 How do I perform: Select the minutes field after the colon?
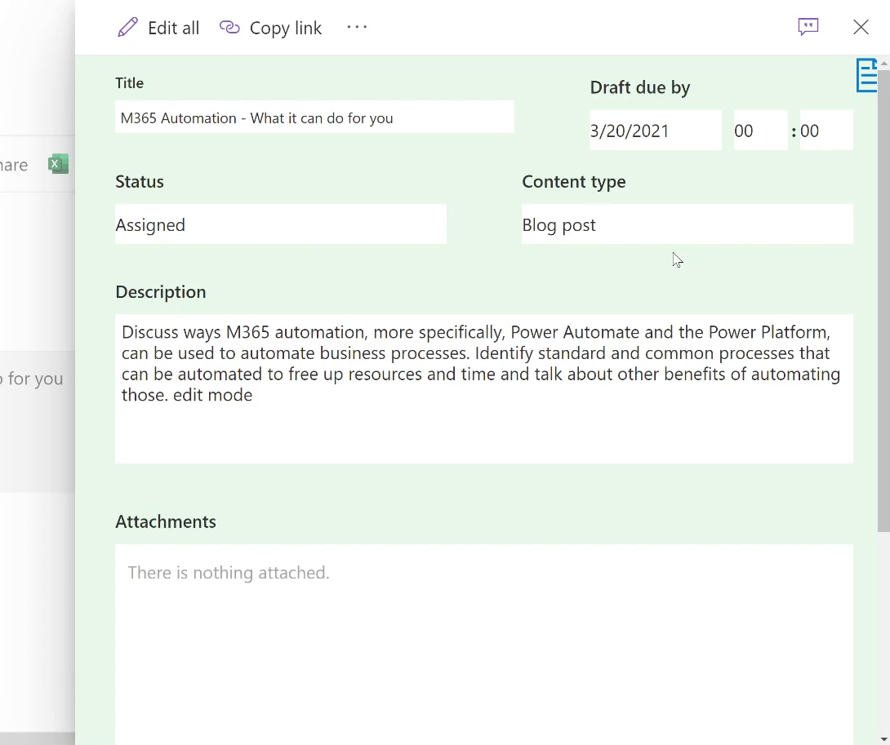tap(826, 131)
